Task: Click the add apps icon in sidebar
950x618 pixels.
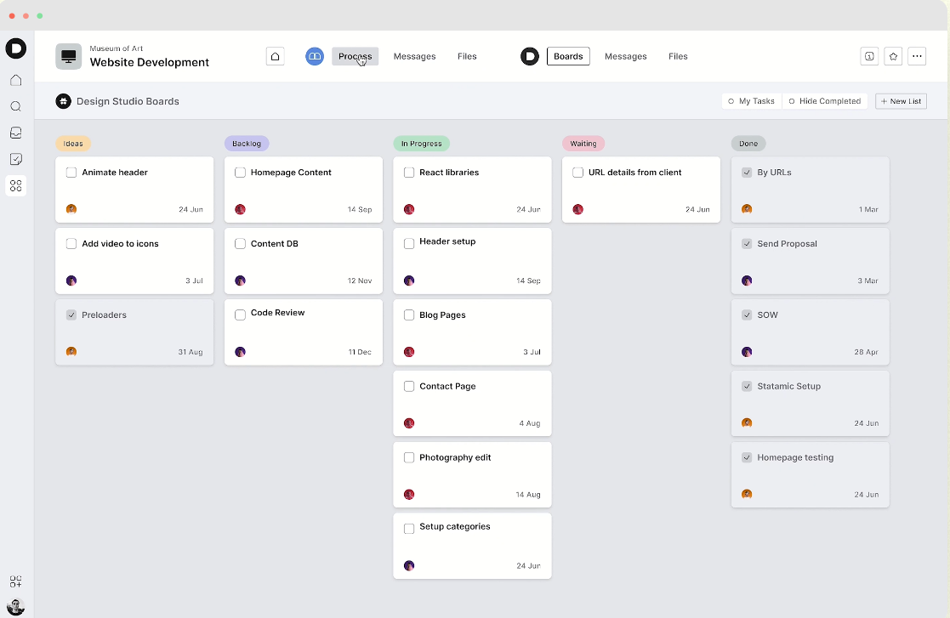Action: tap(16, 581)
